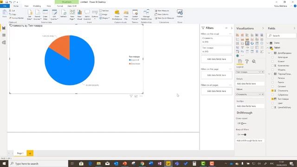Check the Цвет field checkbox
The image size is (297, 167).
272,103
